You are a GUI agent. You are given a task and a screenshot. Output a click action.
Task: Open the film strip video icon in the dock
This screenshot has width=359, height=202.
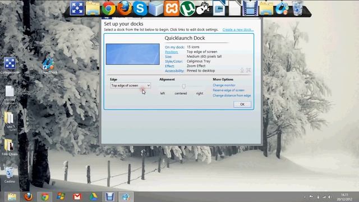(x=250, y=8)
